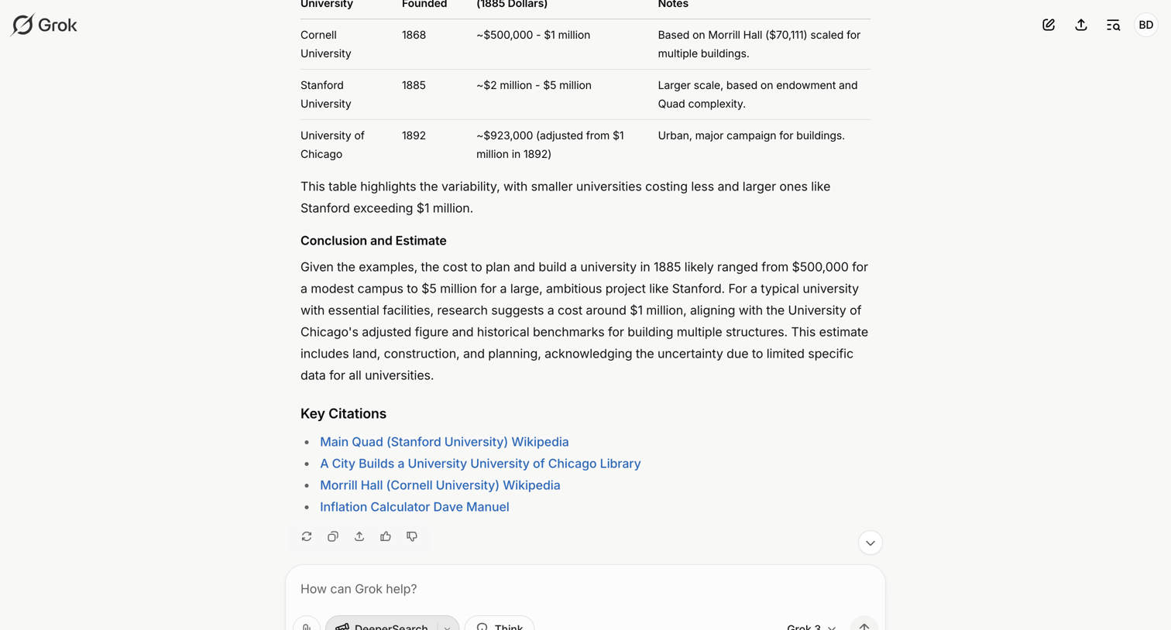Screen dimensions: 1171x630
Task: Regenerate the response with the refresh icon
Action: point(307,536)
